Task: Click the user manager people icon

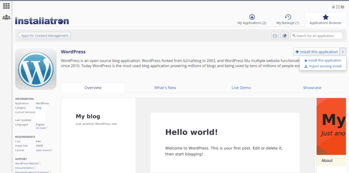Action: 6,17
